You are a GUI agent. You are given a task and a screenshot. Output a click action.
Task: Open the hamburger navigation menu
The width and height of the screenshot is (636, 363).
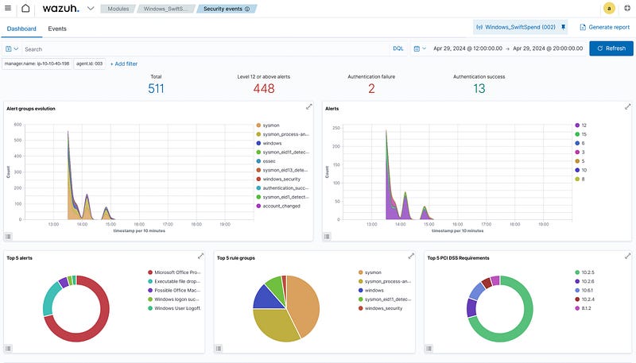(9, 9)
